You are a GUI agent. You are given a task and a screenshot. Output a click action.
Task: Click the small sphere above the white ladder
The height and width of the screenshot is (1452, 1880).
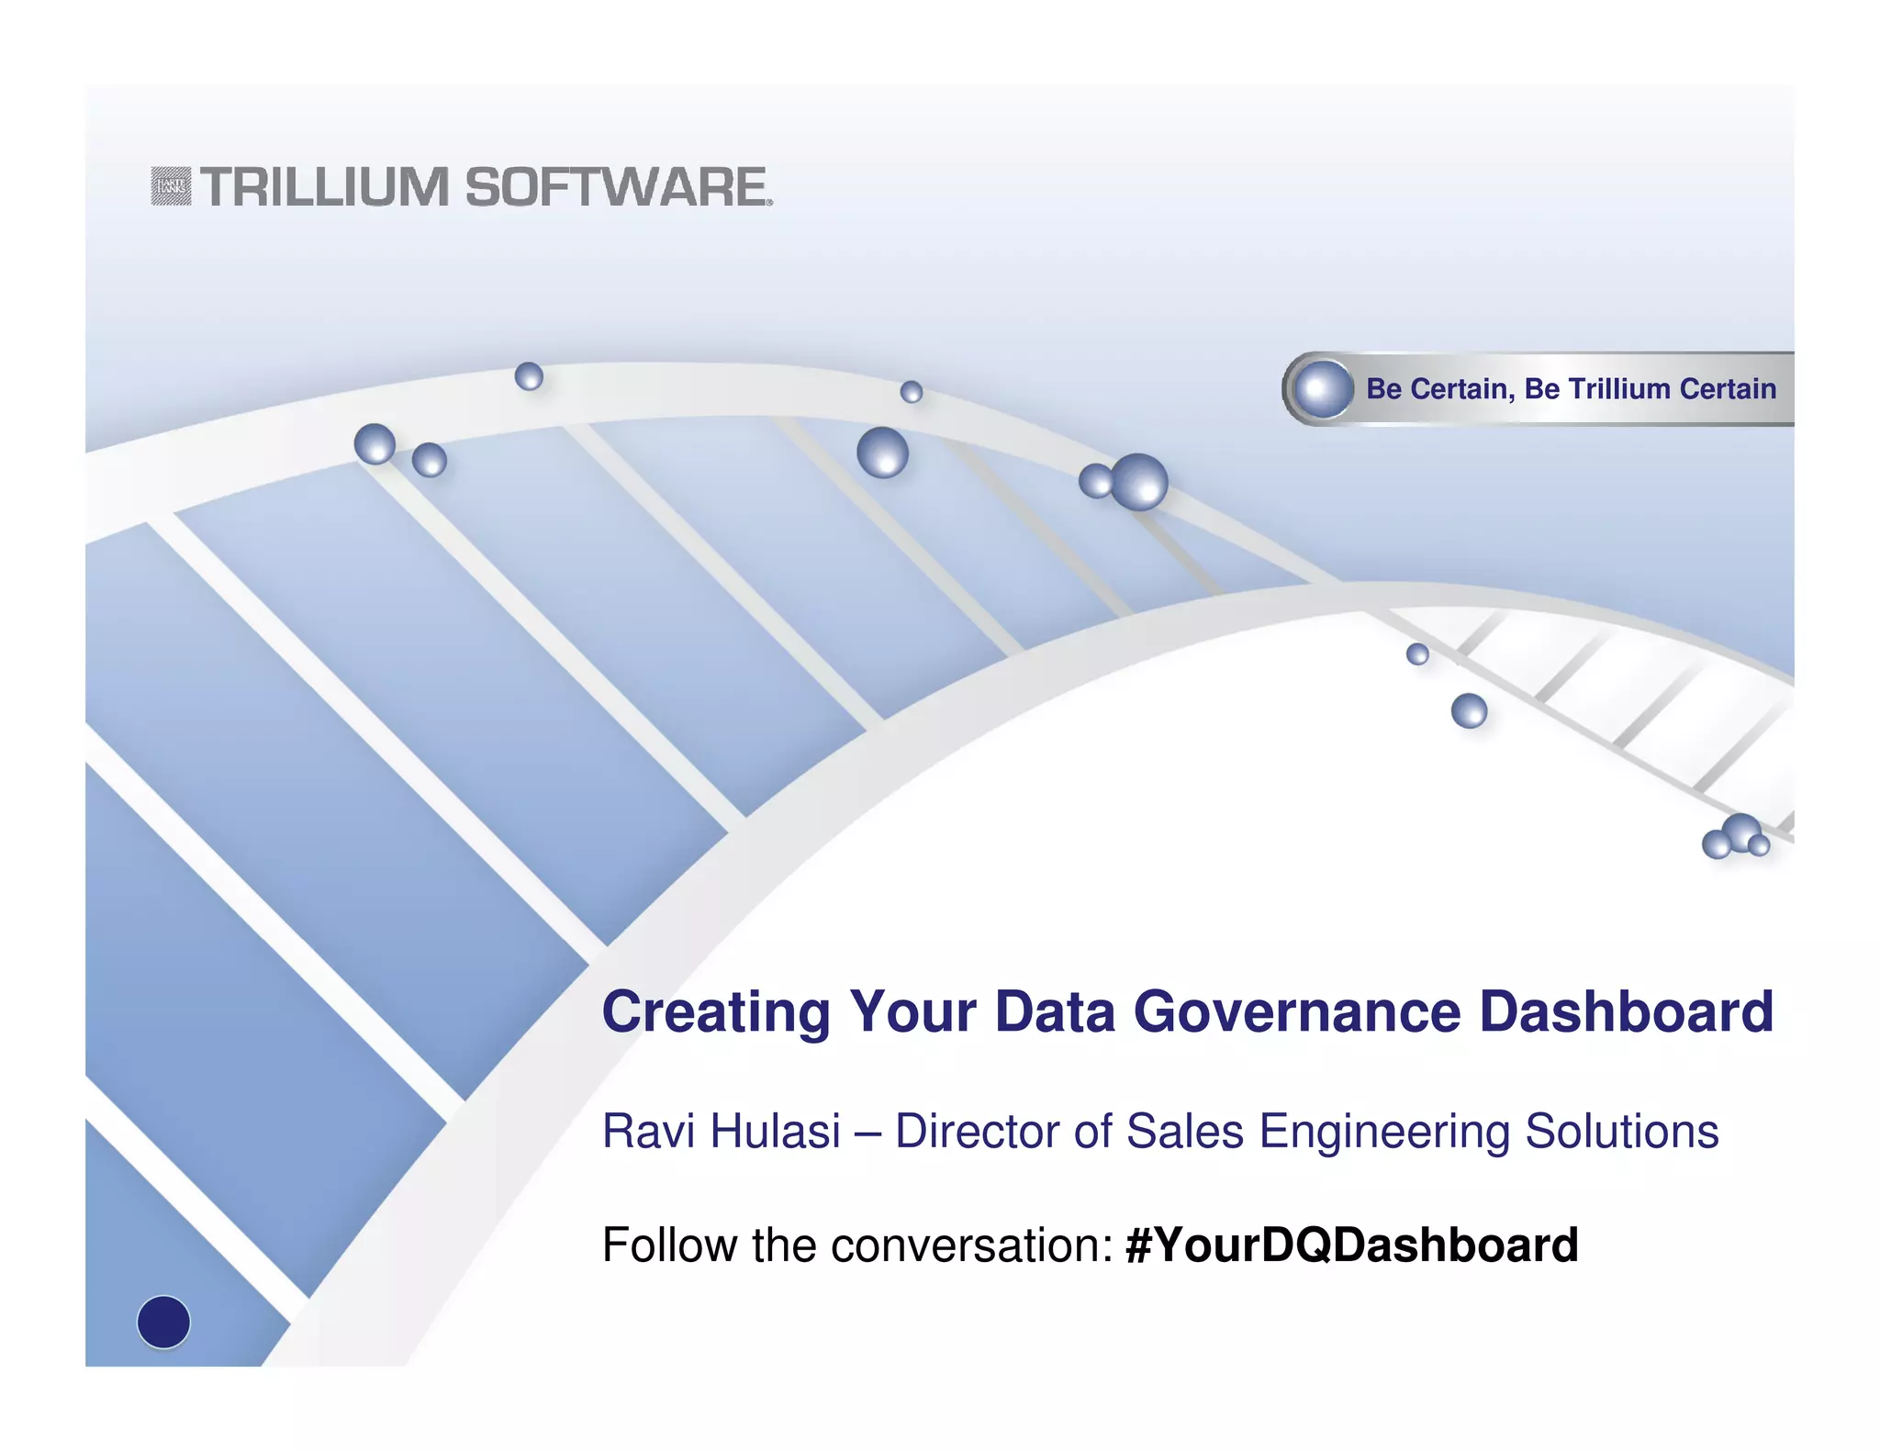coord(1417,654)
